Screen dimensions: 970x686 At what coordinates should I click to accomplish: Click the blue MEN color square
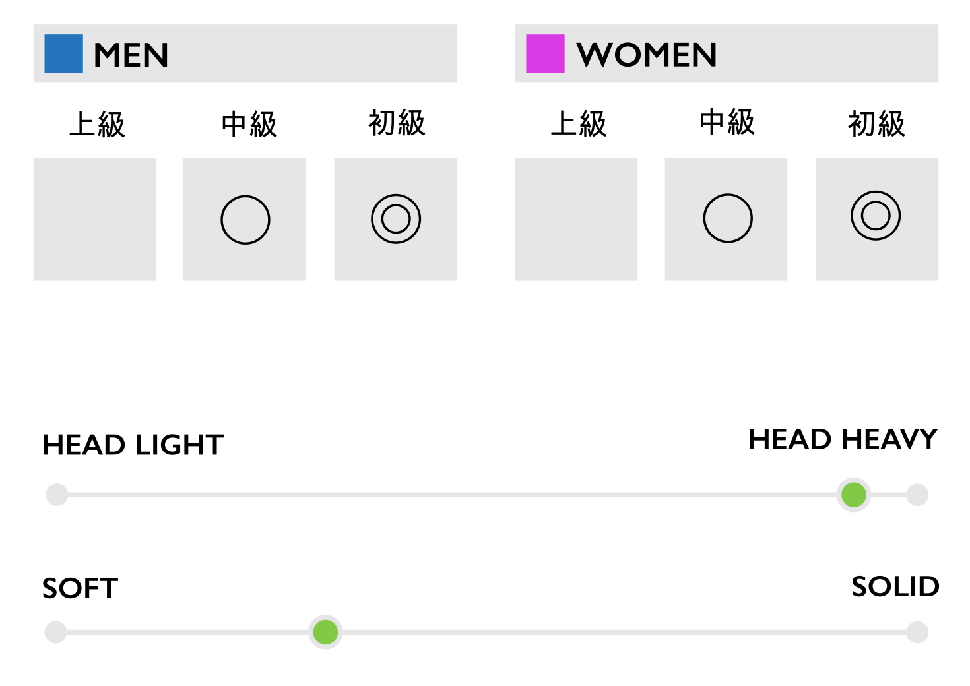63,53
